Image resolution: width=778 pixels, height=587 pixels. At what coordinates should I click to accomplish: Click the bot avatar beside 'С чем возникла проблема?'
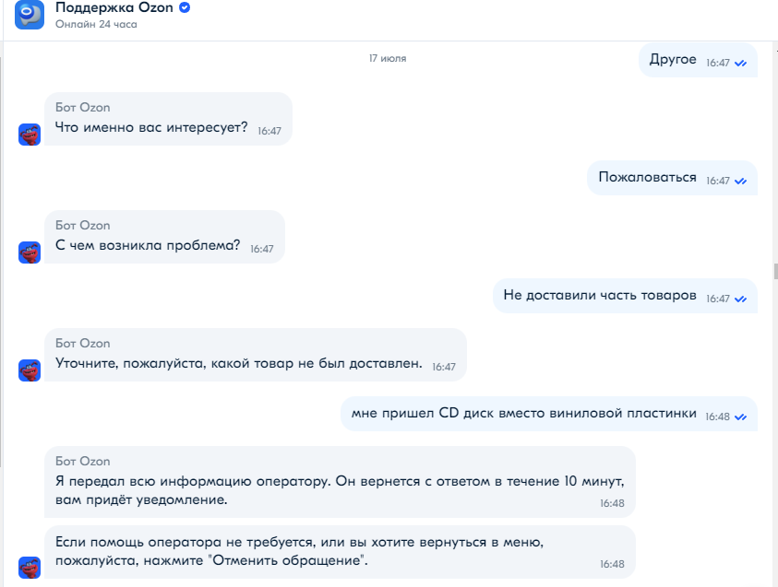click(30, 252)
